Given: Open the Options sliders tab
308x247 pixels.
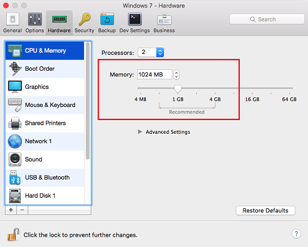Looking at the screenshot, I should click(35, 23).
